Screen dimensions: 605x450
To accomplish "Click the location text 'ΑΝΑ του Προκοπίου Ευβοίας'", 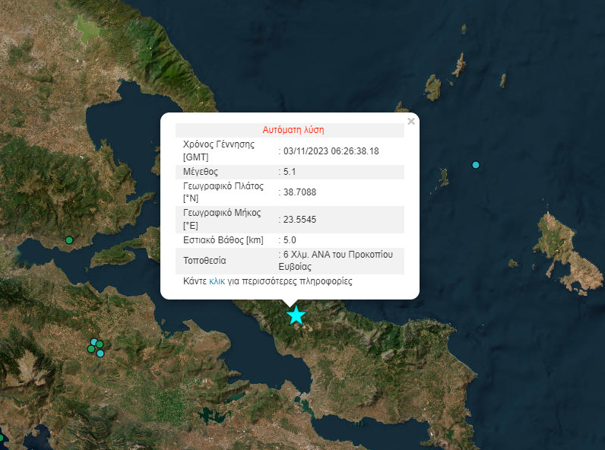I will (338, 261).
